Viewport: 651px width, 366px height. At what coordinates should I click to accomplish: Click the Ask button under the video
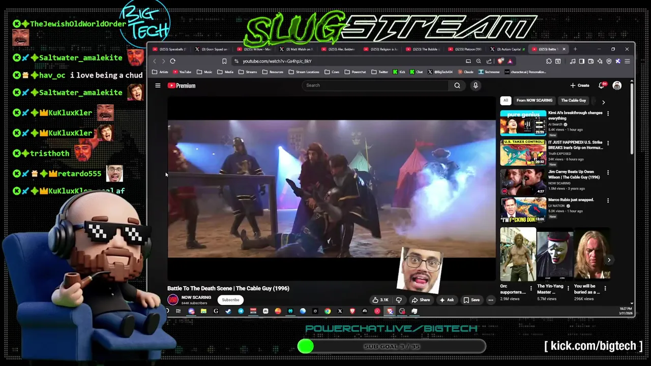click(x=447, y=300)
